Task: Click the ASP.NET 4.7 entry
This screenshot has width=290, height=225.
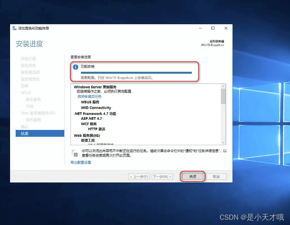Action: click(x=91, y=119)
